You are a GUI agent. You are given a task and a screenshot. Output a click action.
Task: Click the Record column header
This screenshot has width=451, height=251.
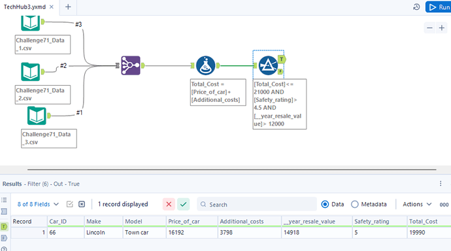click(x=29, y=222)
